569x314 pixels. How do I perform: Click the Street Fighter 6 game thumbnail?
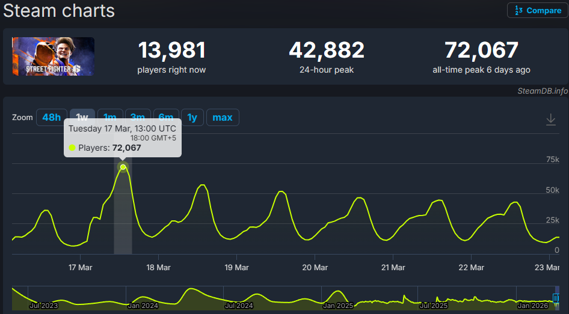pyautogui.click(x=53, y=56)
